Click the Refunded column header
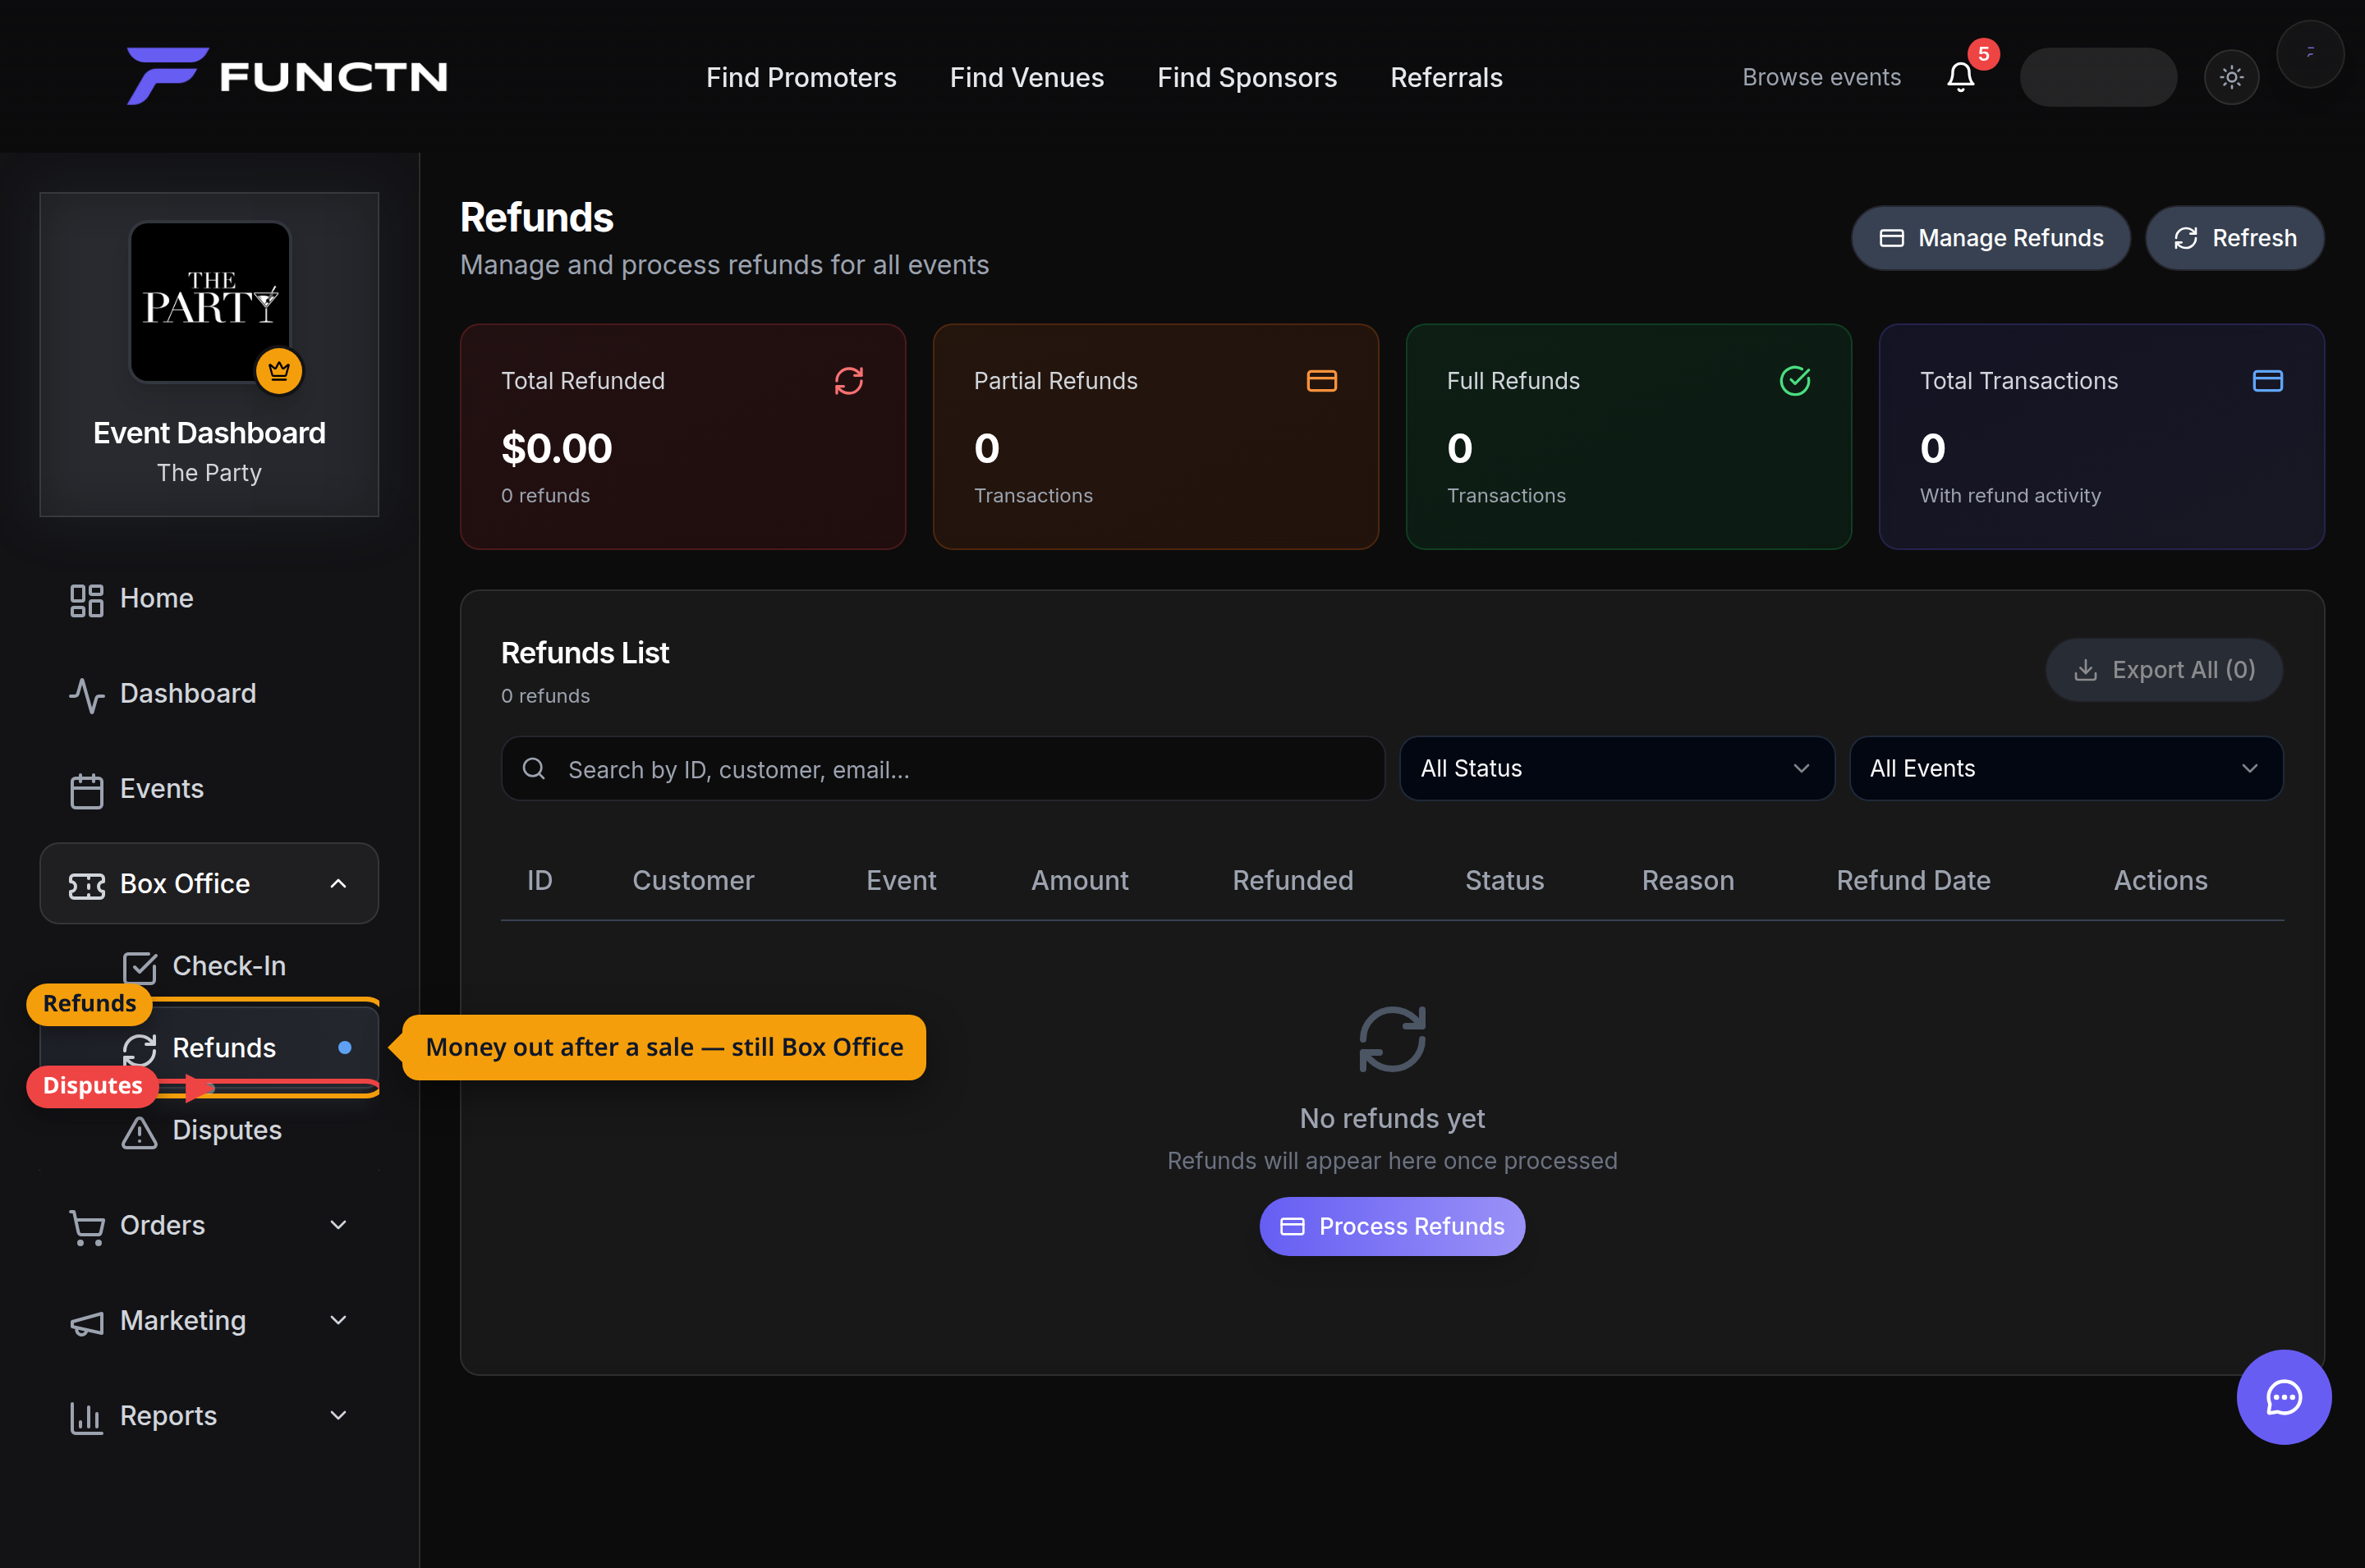 click(x=1293, y=880)
